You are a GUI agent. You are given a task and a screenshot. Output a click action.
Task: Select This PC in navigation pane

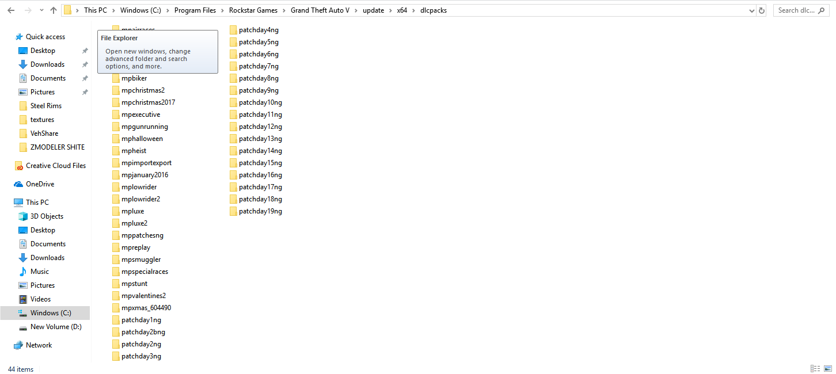point(37,203)
